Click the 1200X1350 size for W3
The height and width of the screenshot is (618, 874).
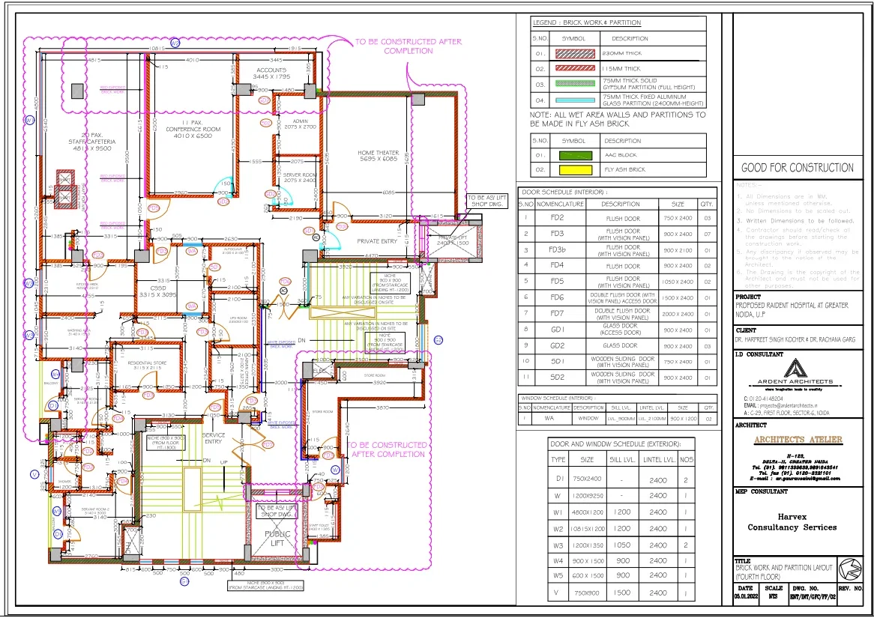[x=587, y=545]
